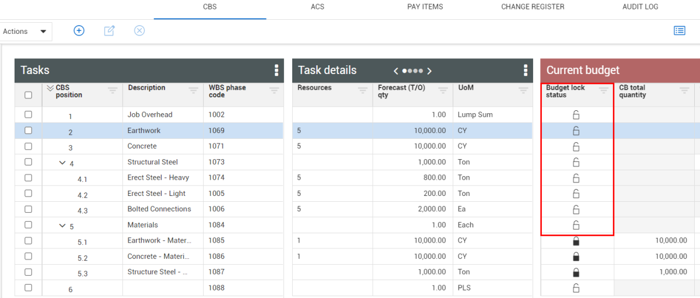Click the delete circle-X icon in toolbar

pos(139,31)
